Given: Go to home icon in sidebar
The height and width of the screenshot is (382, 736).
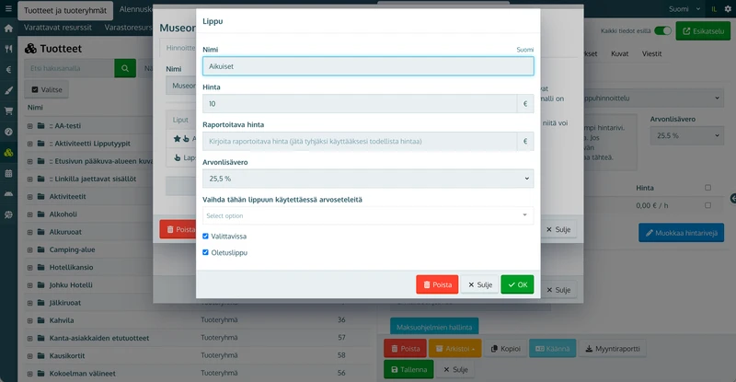Looking at the screenshot, I should pyautogui.click(x=8, y=29).
